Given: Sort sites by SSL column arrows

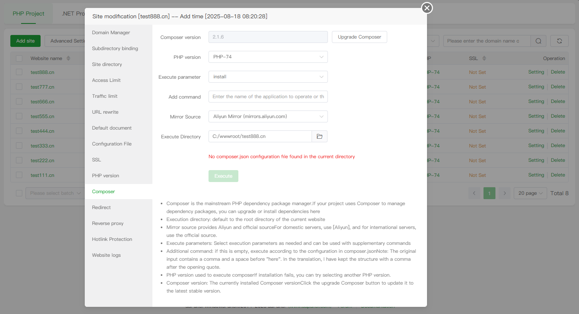Looking at the screenshot, I should click(484, 58).
